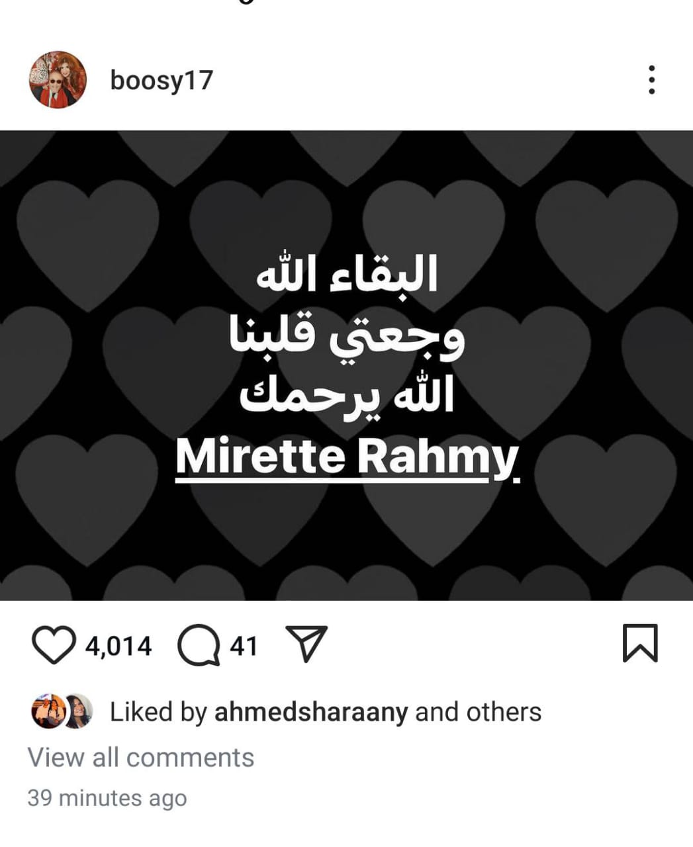
Task: View all comments on this post
Action: point(141,757)
